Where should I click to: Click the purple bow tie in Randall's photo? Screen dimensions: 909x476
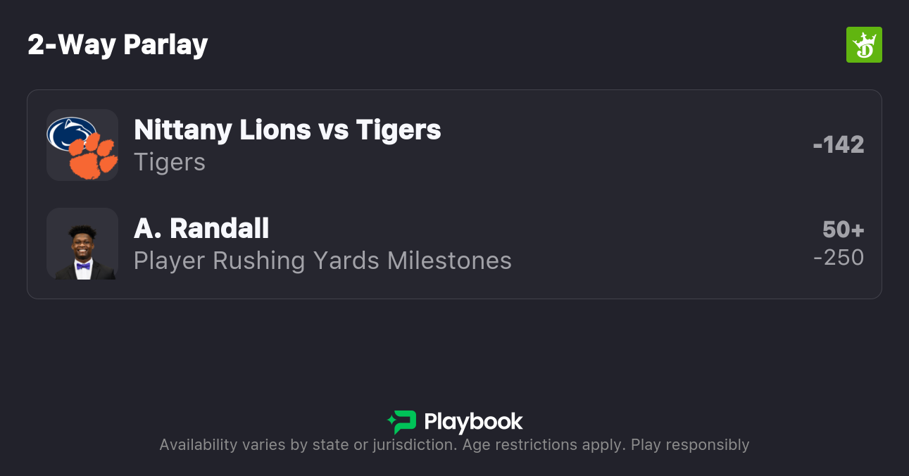coord(83,266)
